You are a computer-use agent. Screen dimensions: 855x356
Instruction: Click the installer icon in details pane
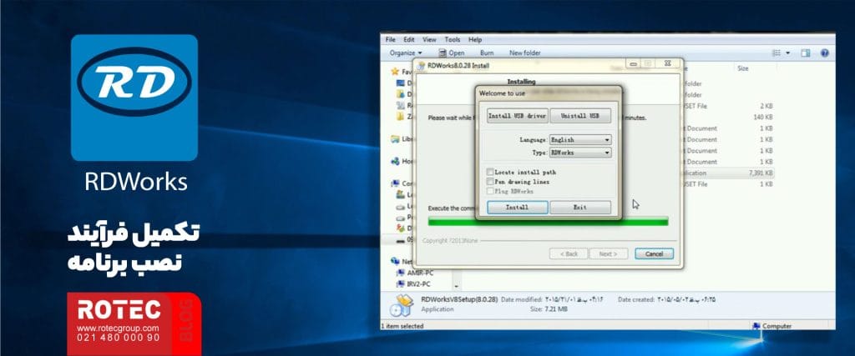(402, 305)
